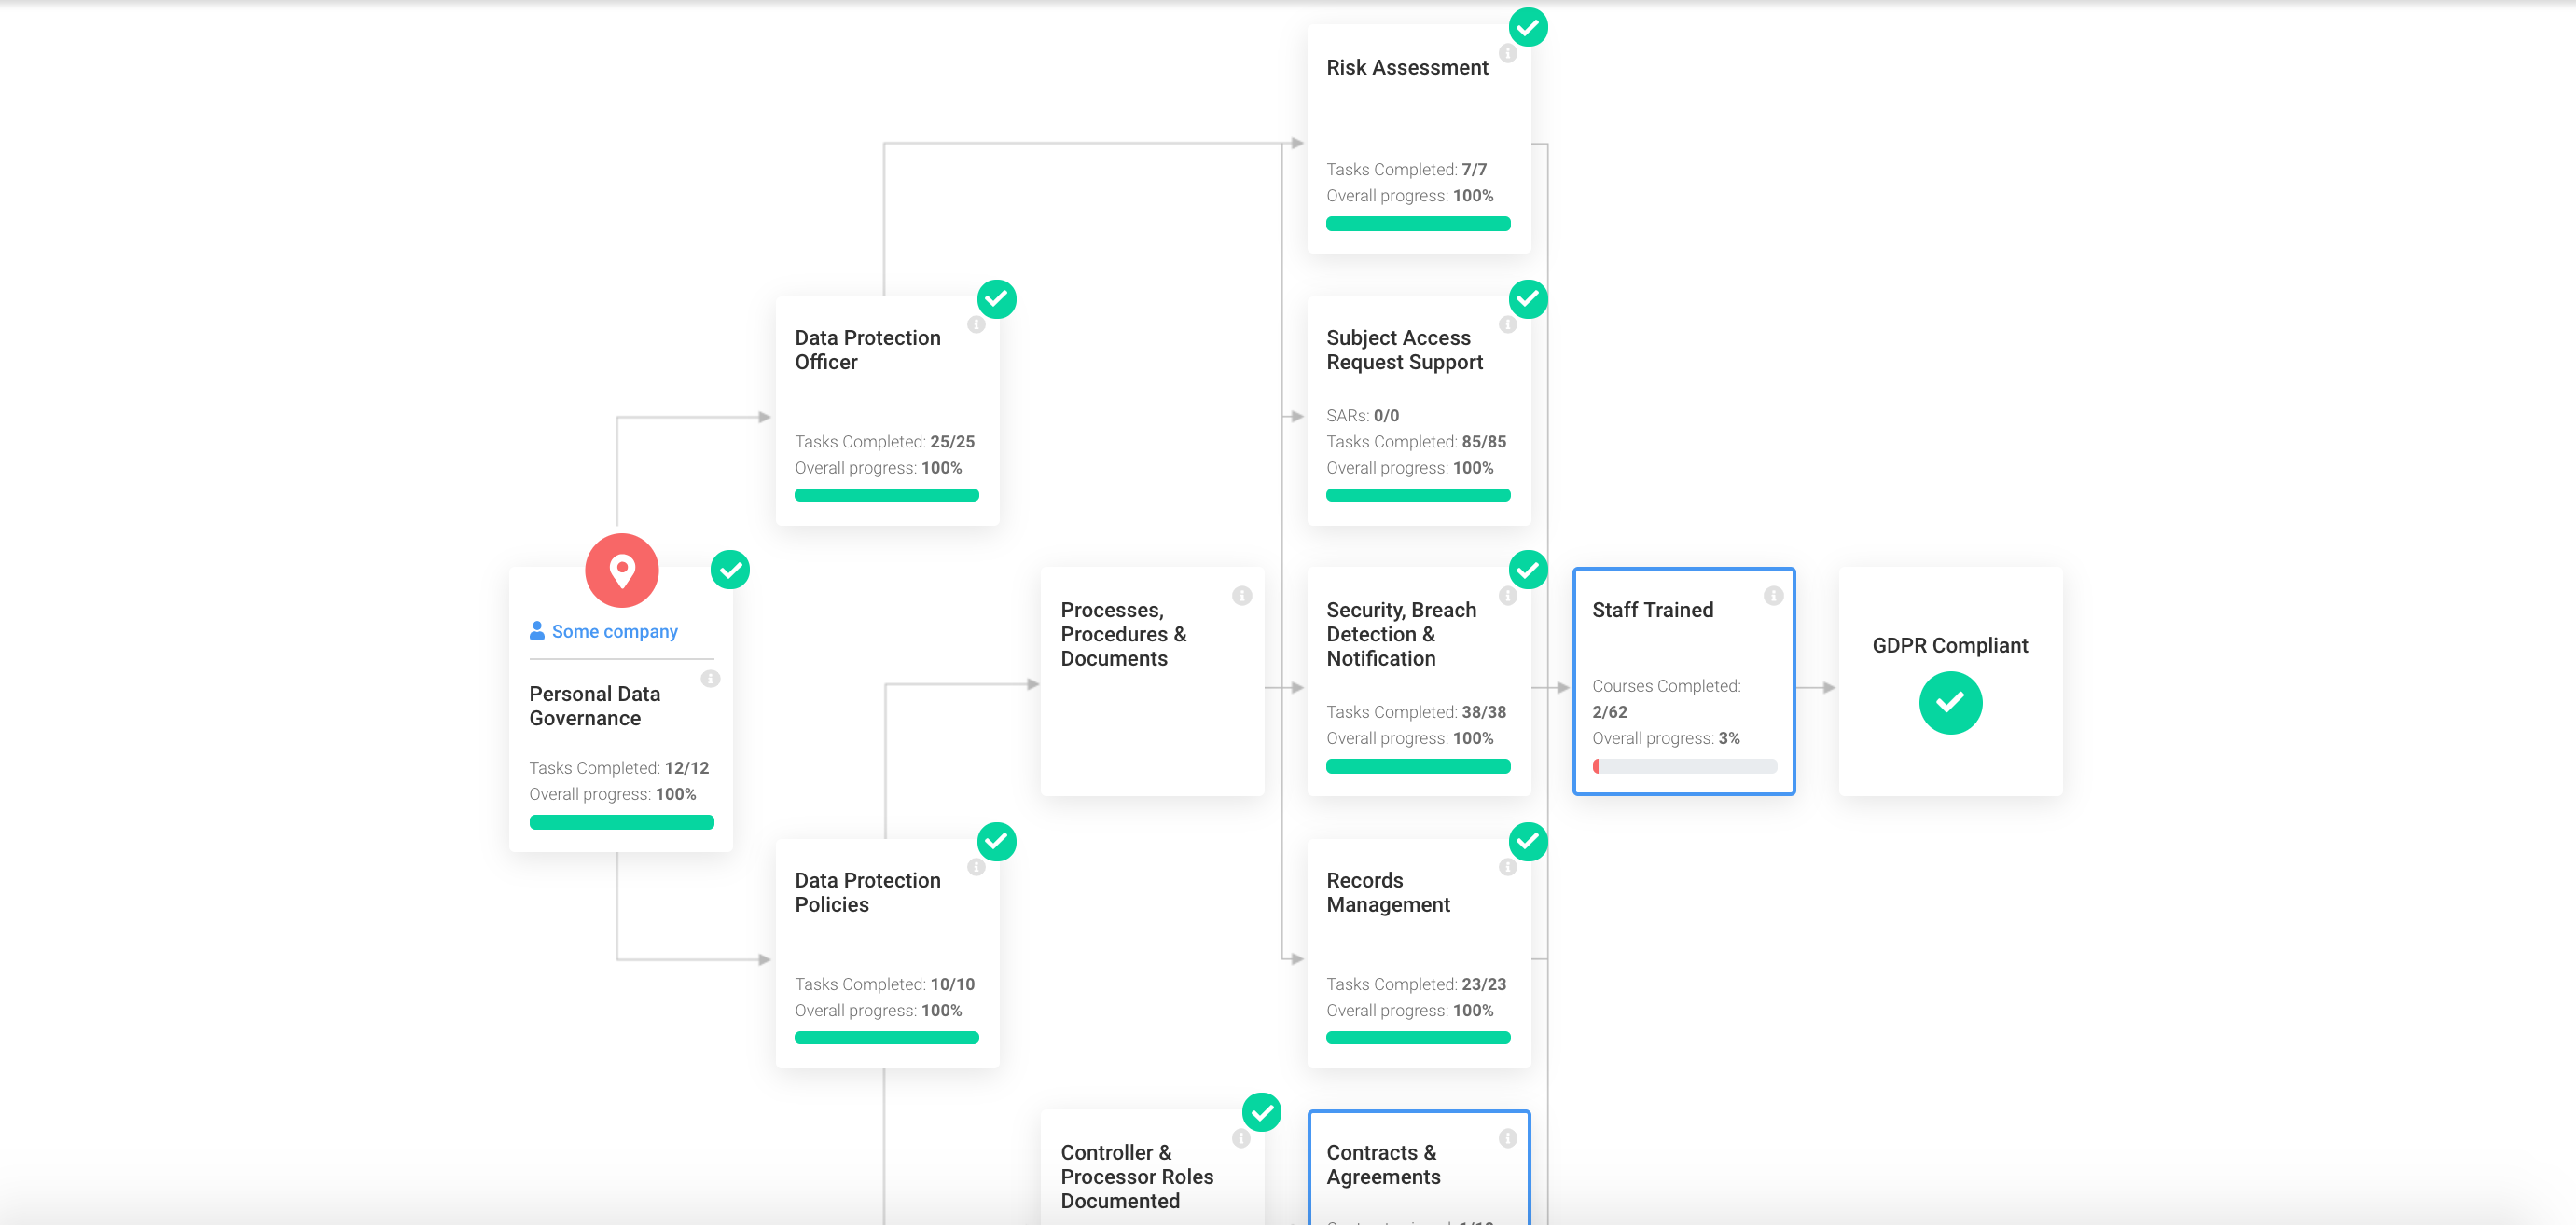Image resolution: width=2576 pixels, height=1225 pixels.
Task: Click info icon on Records Management card
Action: tap(1508, 867)
